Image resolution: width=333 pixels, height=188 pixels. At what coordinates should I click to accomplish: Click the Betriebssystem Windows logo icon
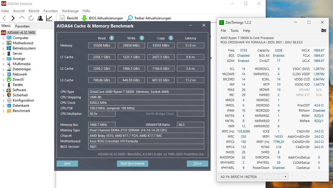click(9, 48)
